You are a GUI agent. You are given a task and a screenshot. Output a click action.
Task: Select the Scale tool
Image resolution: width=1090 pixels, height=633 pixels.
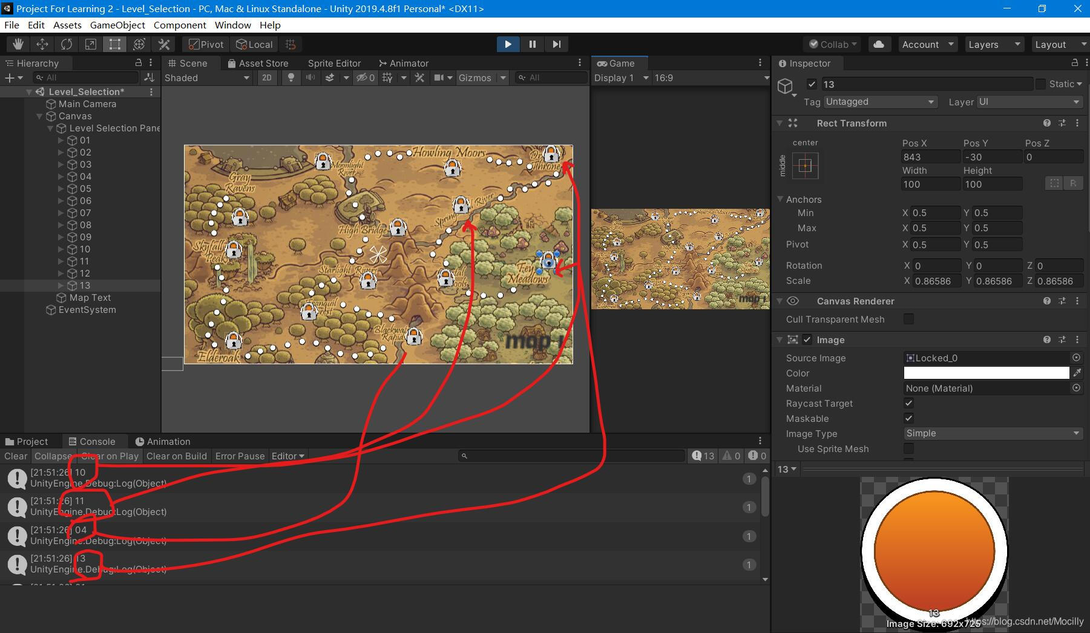click(x=91, y=44)
